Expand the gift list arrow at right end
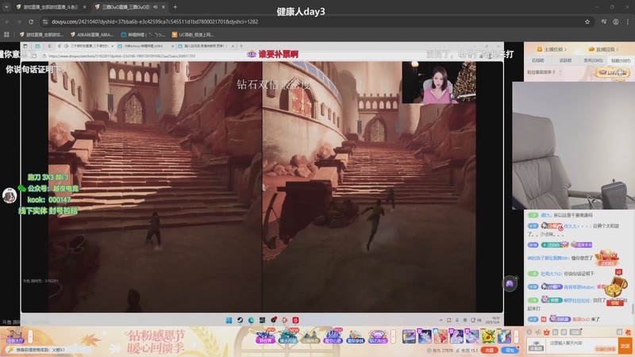Viewport: 635px width, 357px height. pos(517,336)
